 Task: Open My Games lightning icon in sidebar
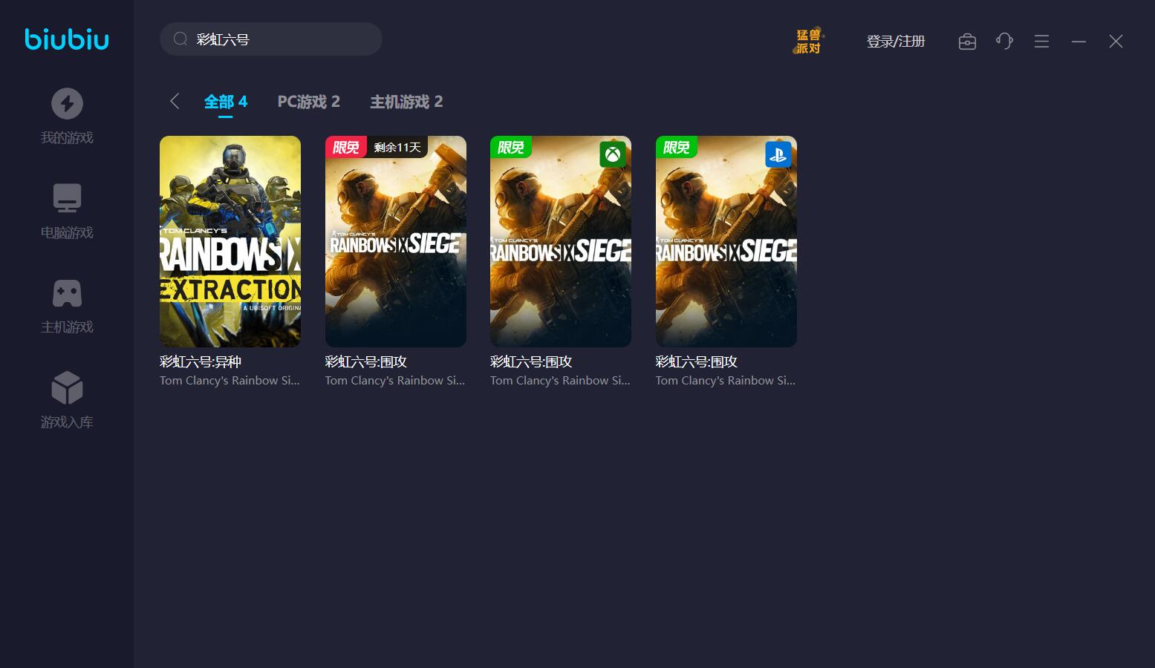(67, 104)
